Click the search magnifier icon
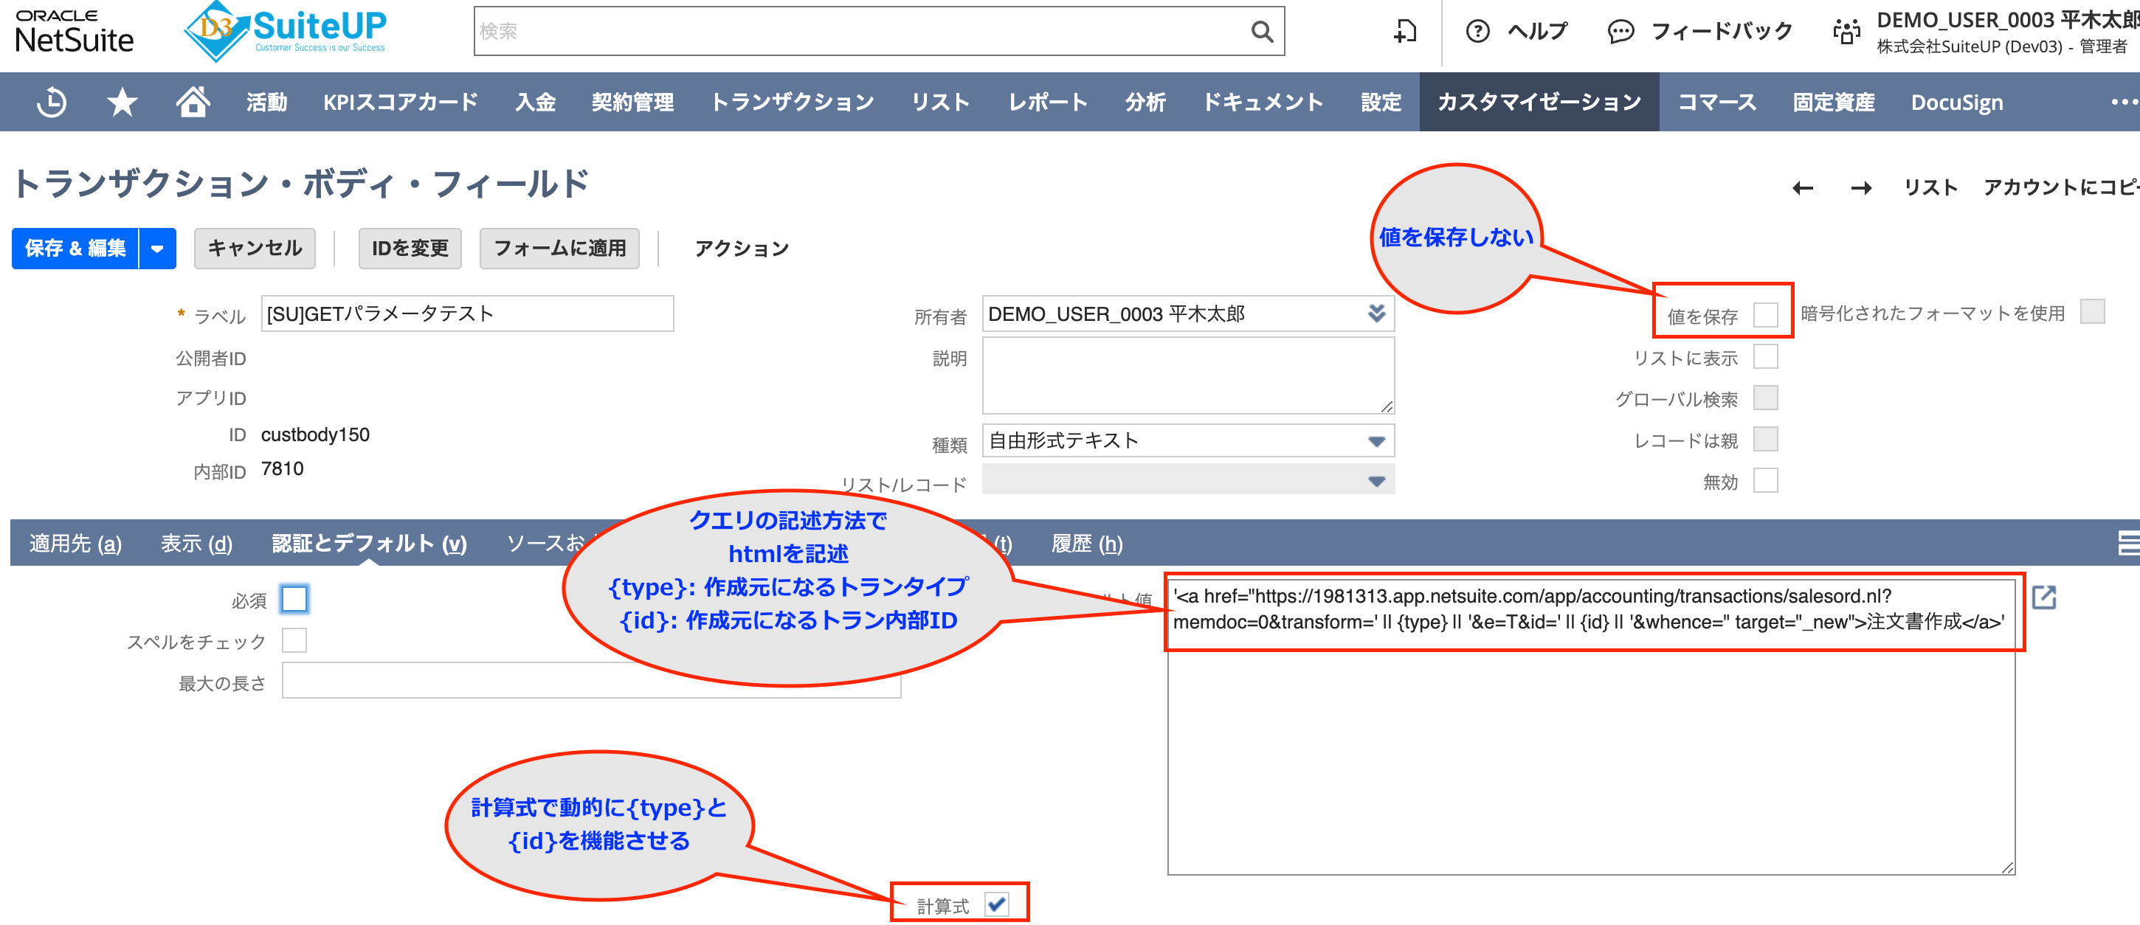Viewport: 2140px width, 925px height. pyautogui.click(x=1261, y=32)
